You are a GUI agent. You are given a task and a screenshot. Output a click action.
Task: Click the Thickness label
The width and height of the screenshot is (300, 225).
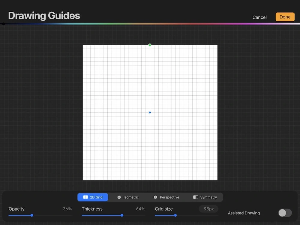coord(92,209)
